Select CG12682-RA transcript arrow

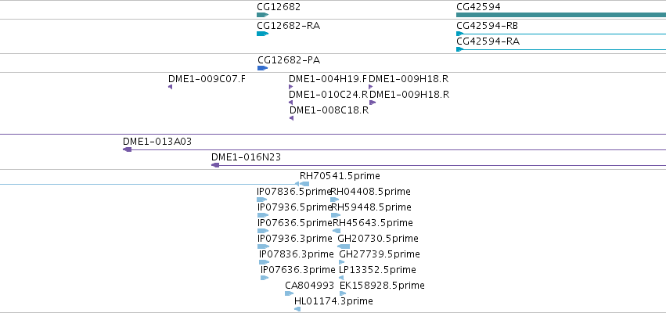tap(262, 34)
